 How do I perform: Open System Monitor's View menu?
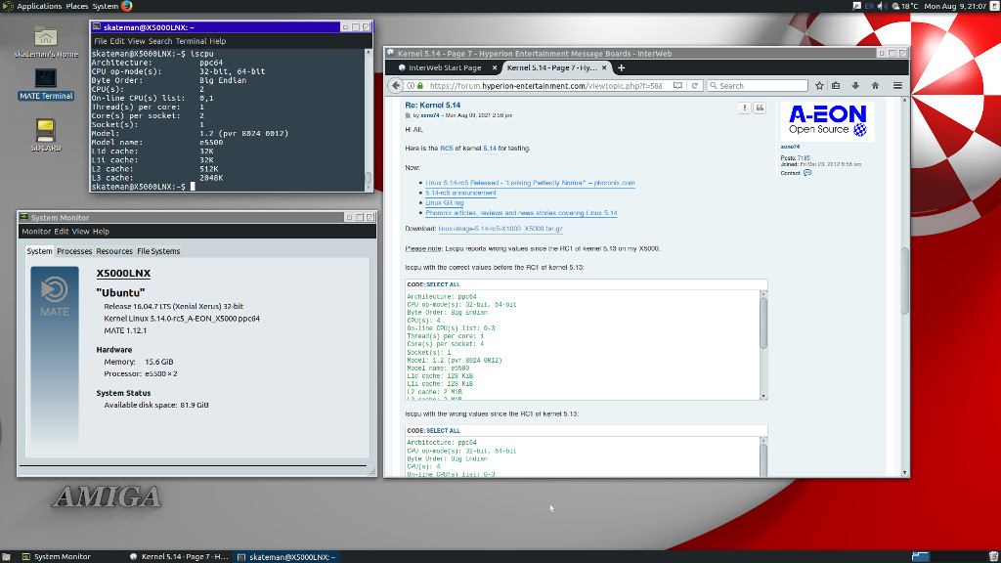(x=80, y=231)
